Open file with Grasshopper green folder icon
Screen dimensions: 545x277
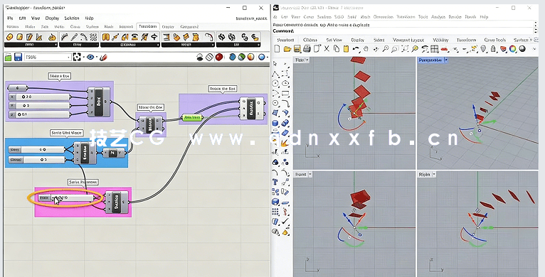9,58
